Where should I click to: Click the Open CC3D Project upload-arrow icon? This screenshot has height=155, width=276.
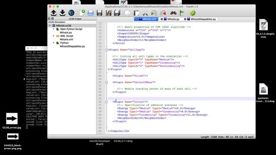tap(53, 13)
